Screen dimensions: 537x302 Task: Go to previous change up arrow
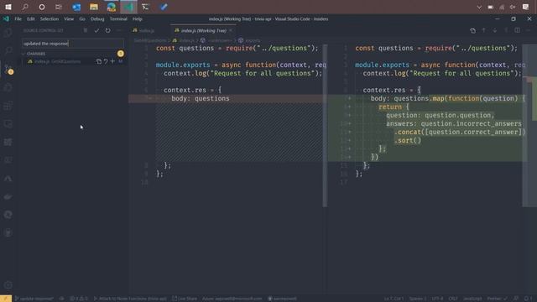484,30
